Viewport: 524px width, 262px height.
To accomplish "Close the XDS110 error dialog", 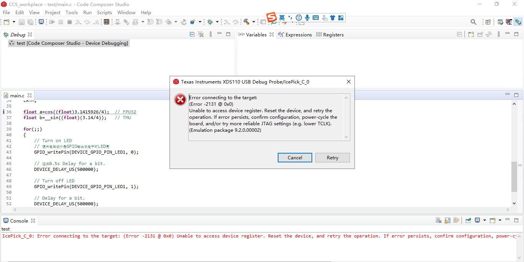I will pos(349,82).
